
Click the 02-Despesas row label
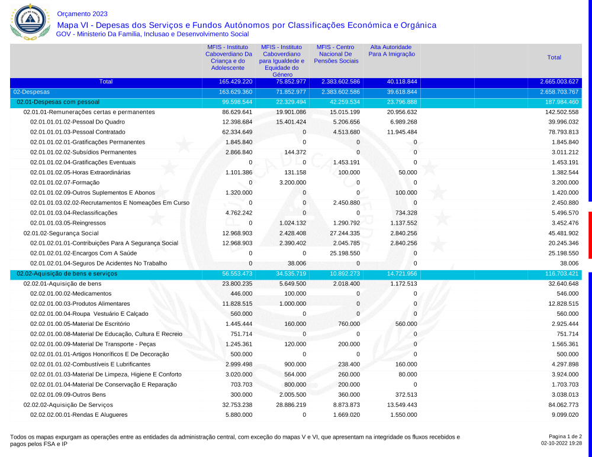(x=31, y=92)
